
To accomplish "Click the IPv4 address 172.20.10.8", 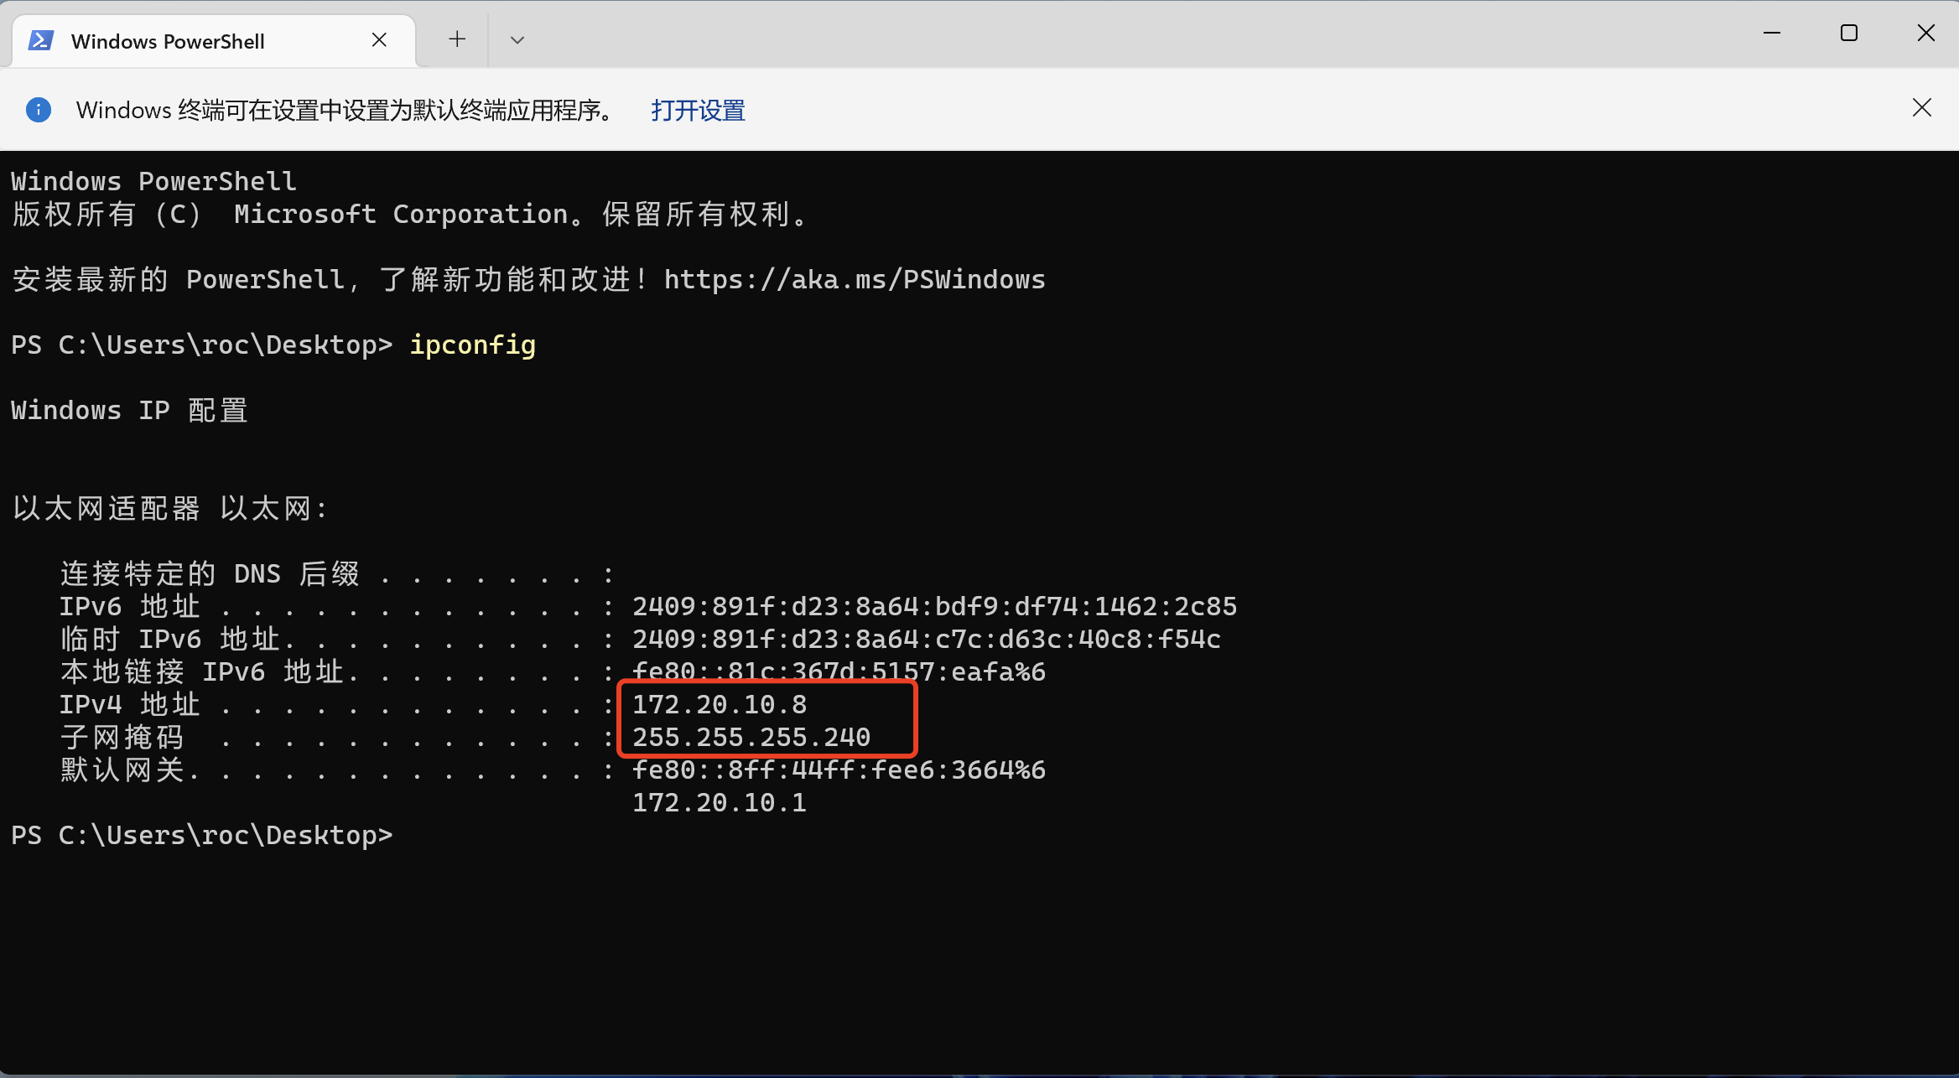I will [720, 704].
